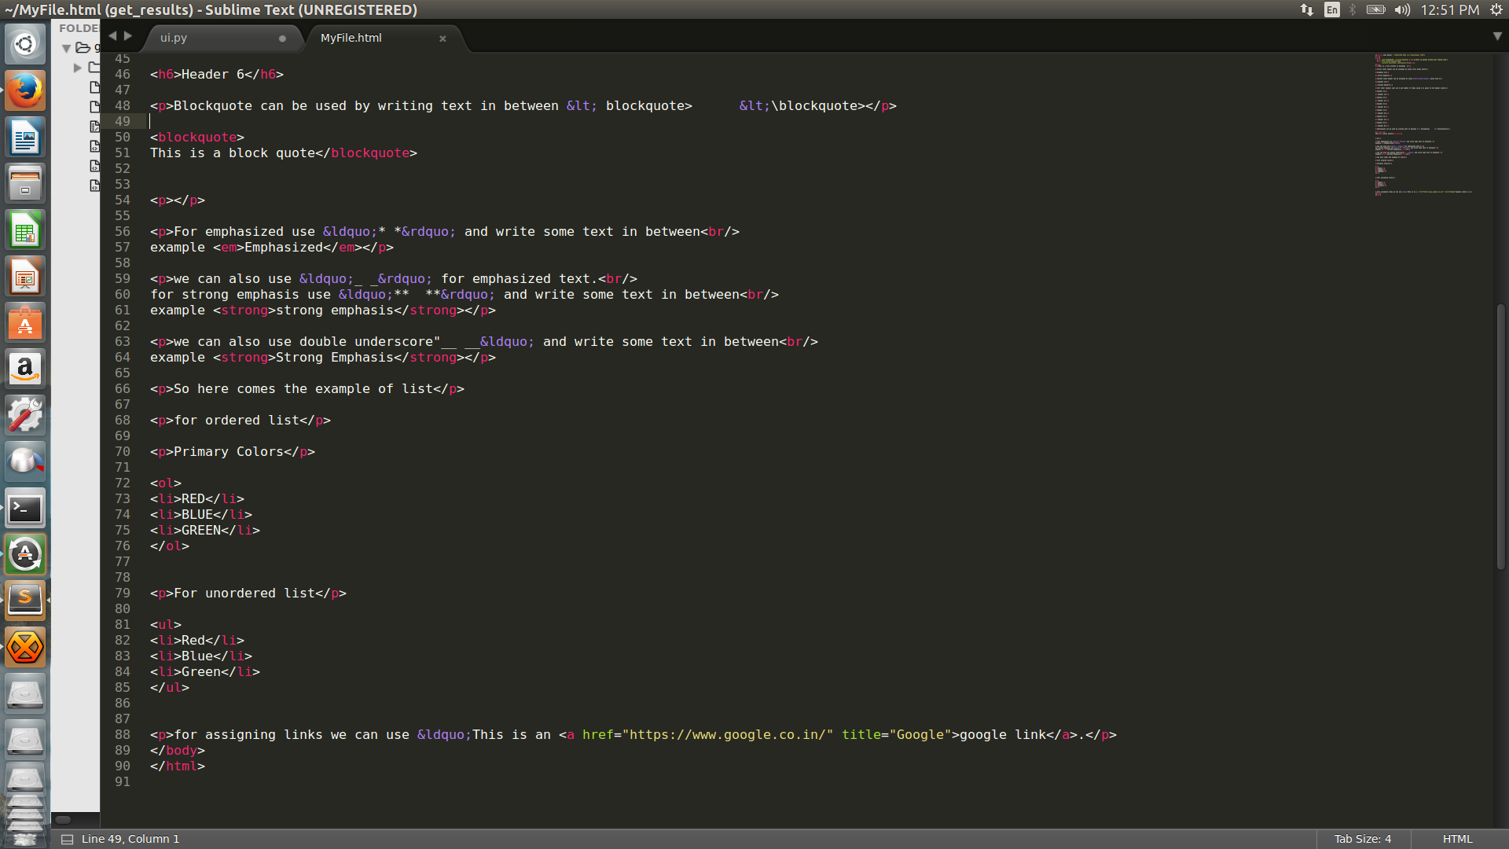Viewport: 1509px width, 849px height.
Task: Open the sound volume indicator
Action: [1403, 9]
